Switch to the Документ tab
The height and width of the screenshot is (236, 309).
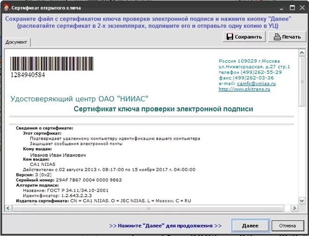16,42
